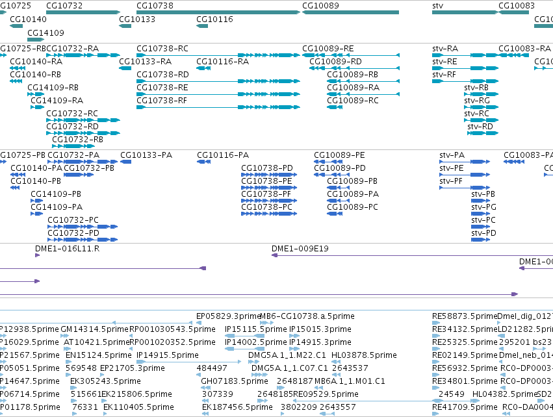553x417 pixels.
Task: Click transcript CG10083-RA
Action: [524, 48]
